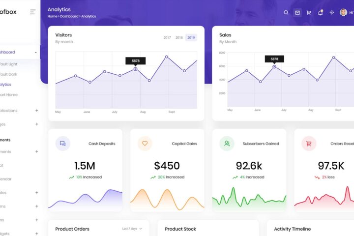Select the 2019 tab on Visitors chart
This screenshot has width=354, height=236.
tap(191, 38)
